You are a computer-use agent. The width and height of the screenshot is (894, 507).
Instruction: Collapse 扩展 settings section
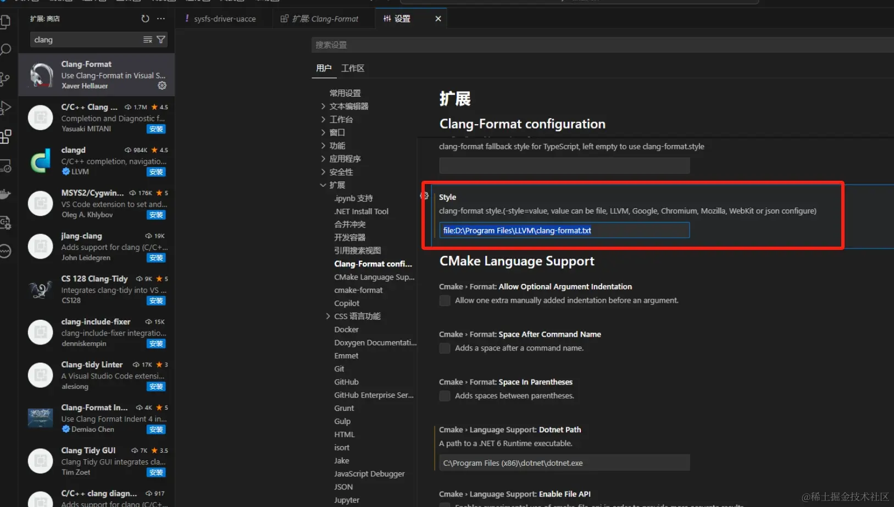323,185
